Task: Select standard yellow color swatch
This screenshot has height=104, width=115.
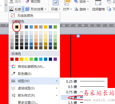Action: [26, 59]
